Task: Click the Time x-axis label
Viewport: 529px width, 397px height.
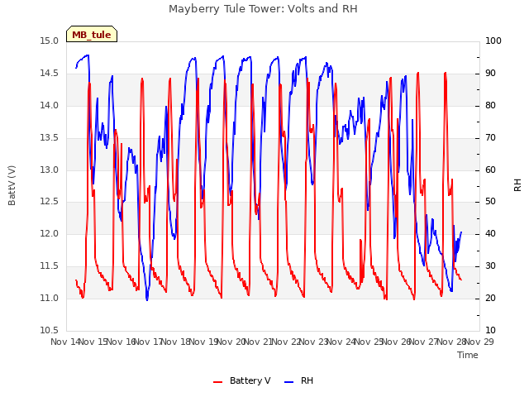Action: pos(468,355)
